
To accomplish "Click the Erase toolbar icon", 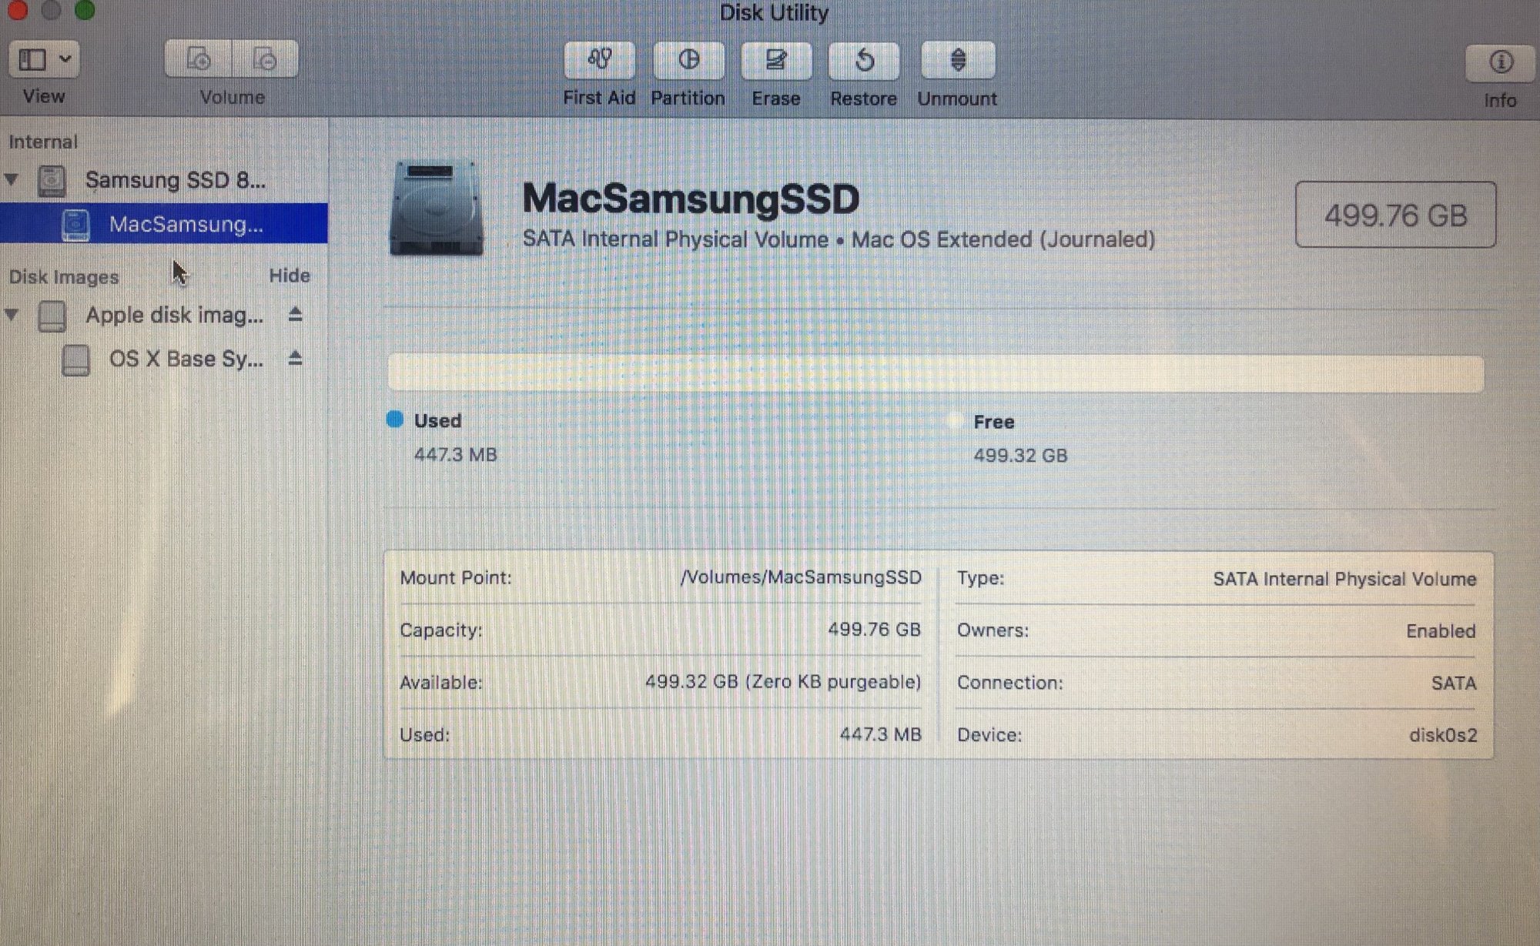I will [x=775, y=61].
